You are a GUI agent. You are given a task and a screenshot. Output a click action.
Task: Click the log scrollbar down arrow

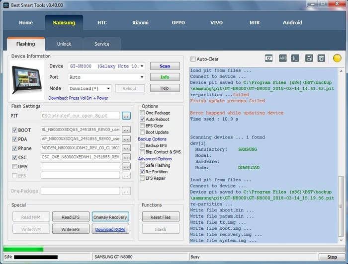341,240
